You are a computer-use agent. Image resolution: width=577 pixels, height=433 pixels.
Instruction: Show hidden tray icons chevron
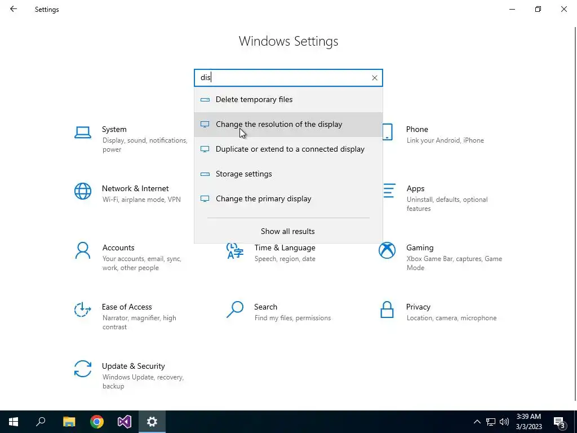[477, 422]
